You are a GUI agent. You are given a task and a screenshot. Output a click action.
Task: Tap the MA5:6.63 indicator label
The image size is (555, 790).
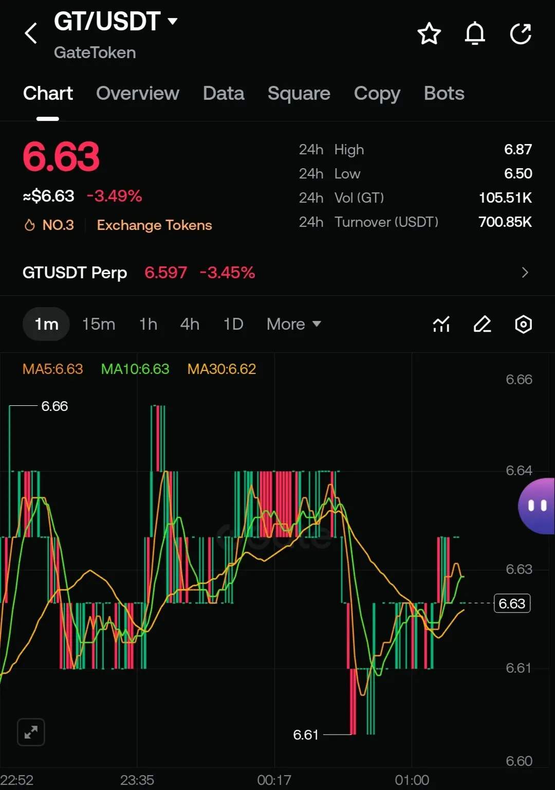[52, 369]
